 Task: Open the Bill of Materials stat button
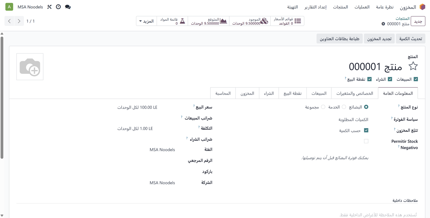click(172, 21)
